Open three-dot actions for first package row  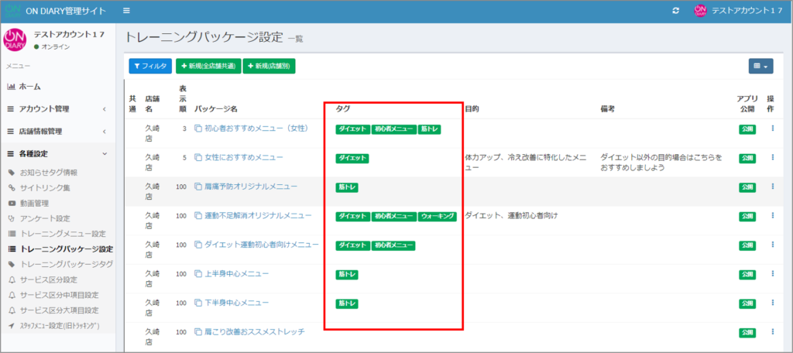coord(772,129)
